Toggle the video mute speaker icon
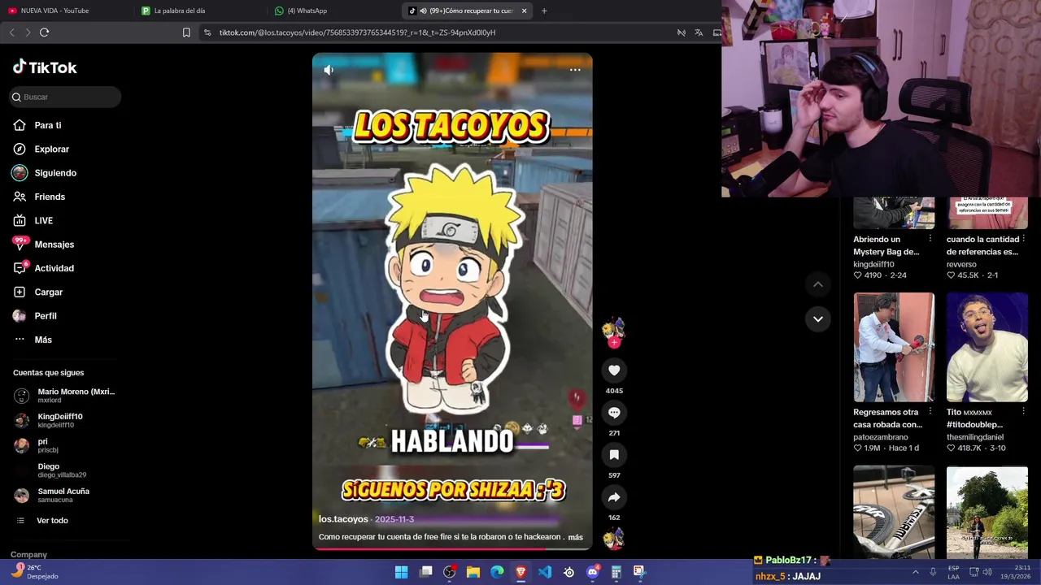1041x585 pixels. coord(329,70)
